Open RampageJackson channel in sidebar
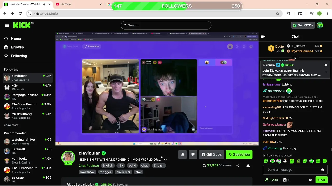Image resolution: width=332 pixels, height=186 pixels. click(x=27, y=97)
